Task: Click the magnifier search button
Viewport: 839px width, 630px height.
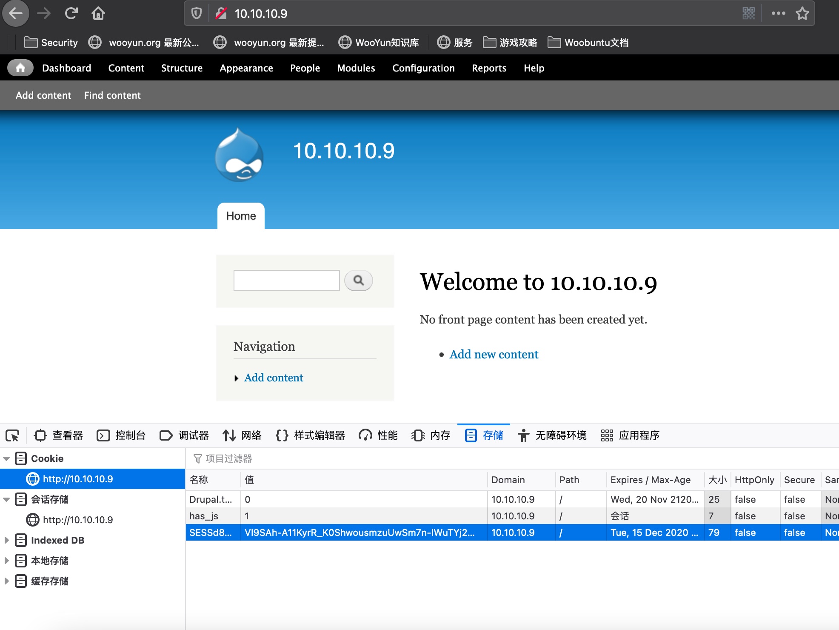Action: pyautogui.click(x=358, y=281)
